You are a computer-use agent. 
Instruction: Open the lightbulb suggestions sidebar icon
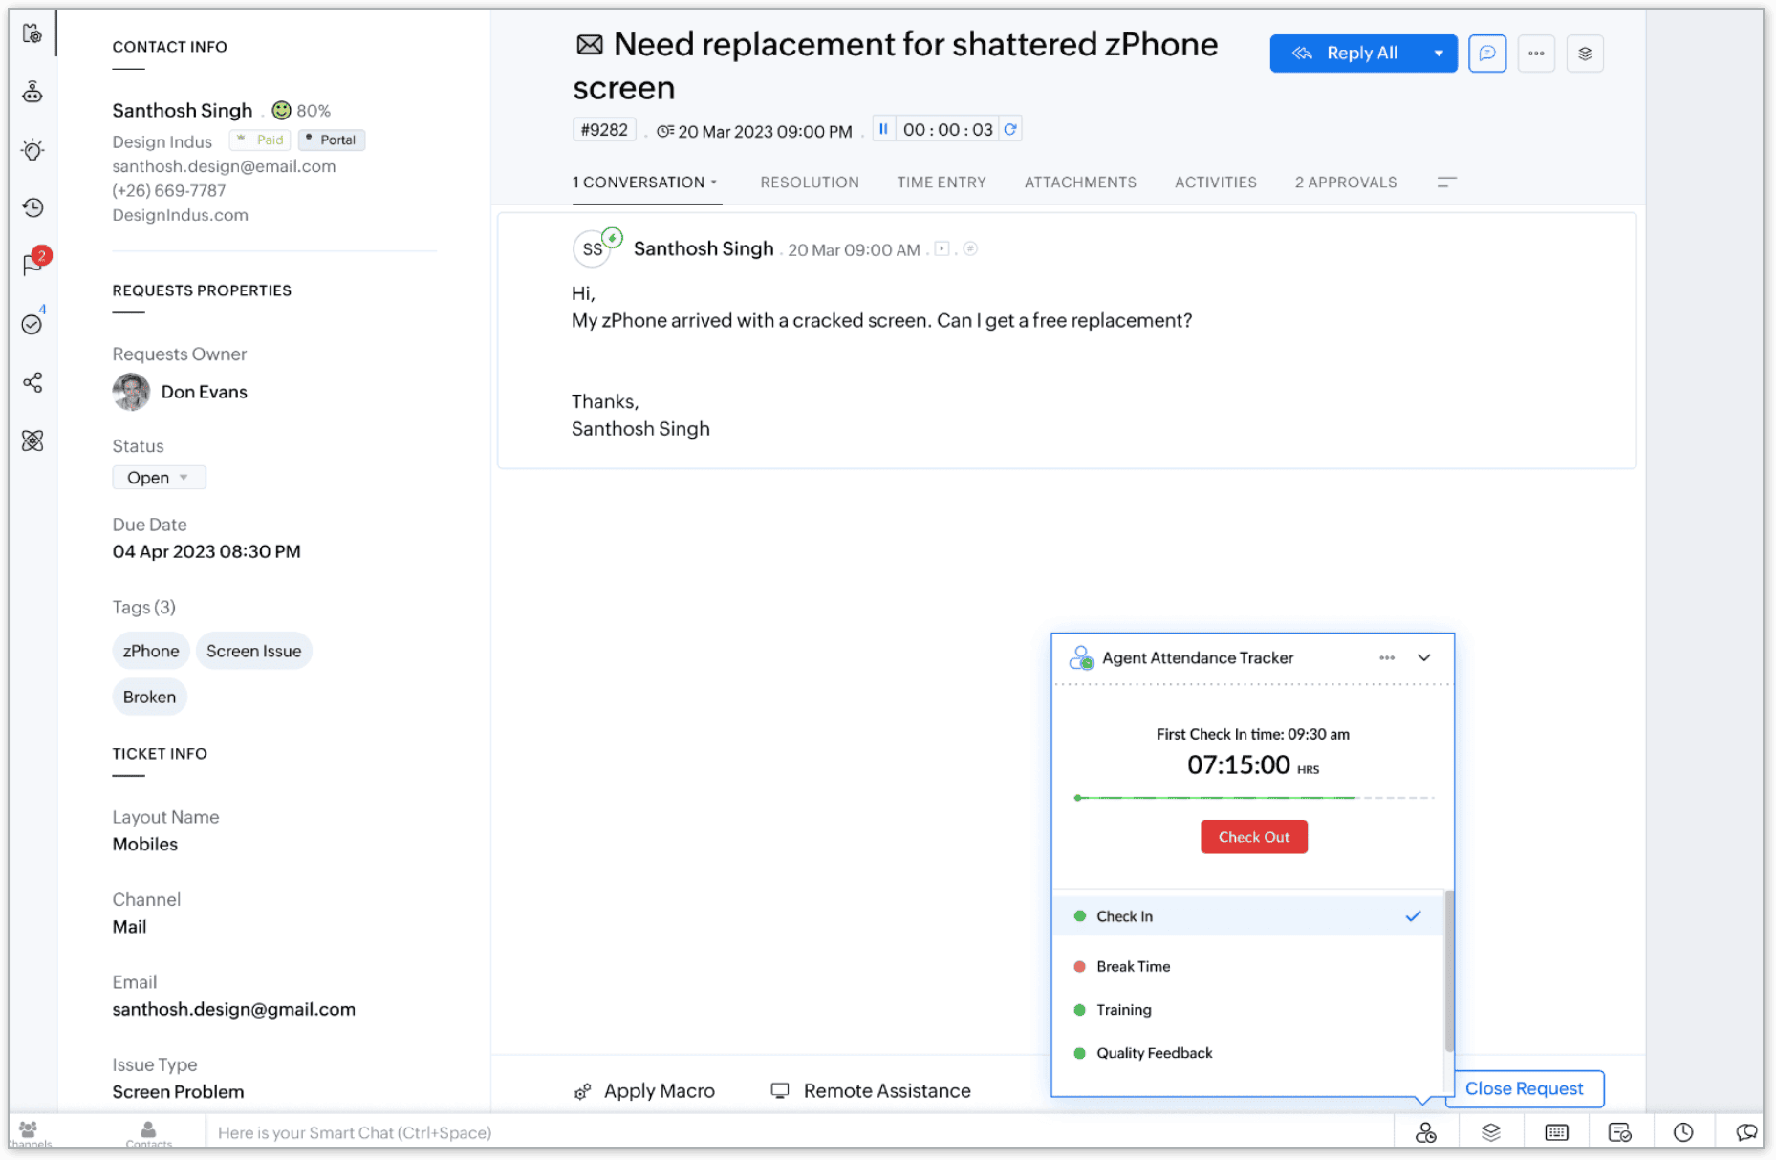point(32,150)
